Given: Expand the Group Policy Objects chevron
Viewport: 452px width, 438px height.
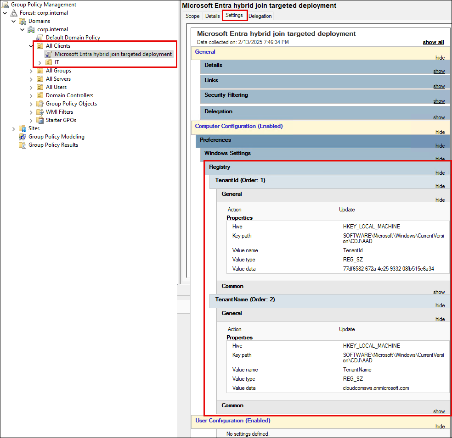Looking at the screenshot, I should coord(31,104).
